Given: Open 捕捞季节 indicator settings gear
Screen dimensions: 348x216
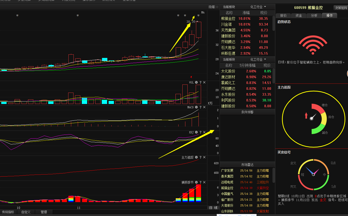Looking at the screenshot, I should click(196, 182).
